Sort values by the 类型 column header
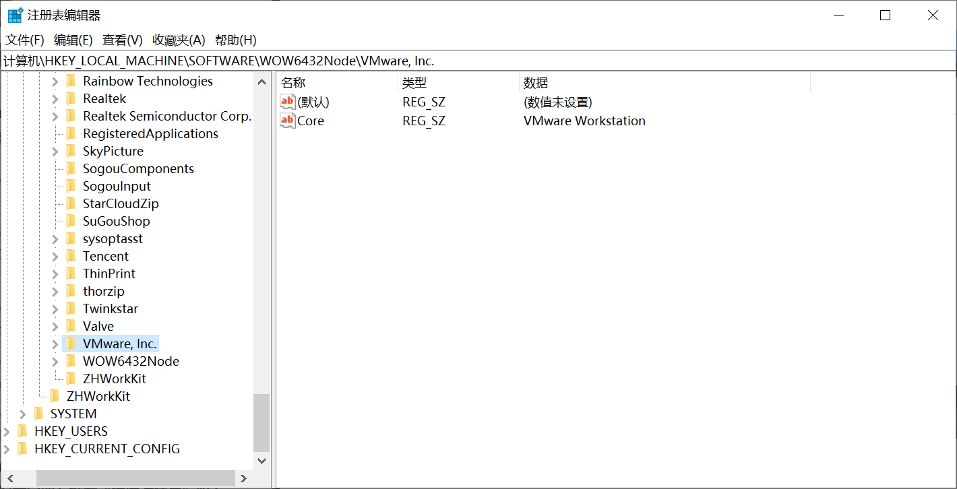Viewport: 957px width, 489px height. [458, 83]
